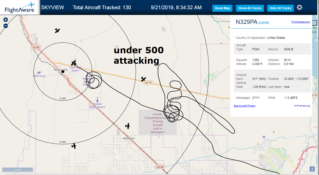Screen dimensions: 319x175
Task: Click the A39105 hex code link
Action: (x=264, y=23)
